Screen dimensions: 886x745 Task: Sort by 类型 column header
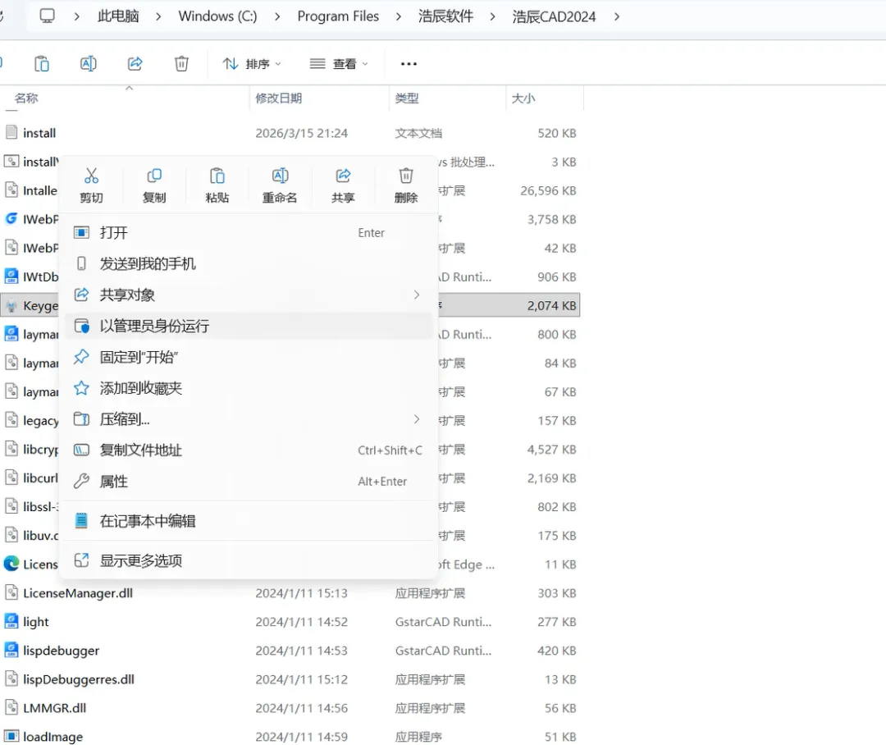pos(407,98)
